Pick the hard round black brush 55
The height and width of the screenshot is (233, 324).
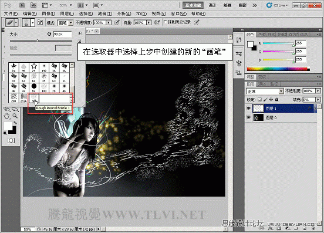click(34, 87)
